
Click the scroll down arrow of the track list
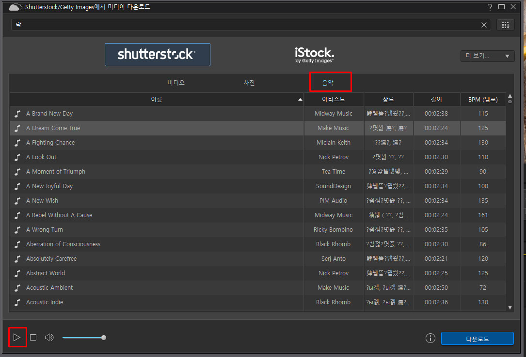tap(510, 308)
